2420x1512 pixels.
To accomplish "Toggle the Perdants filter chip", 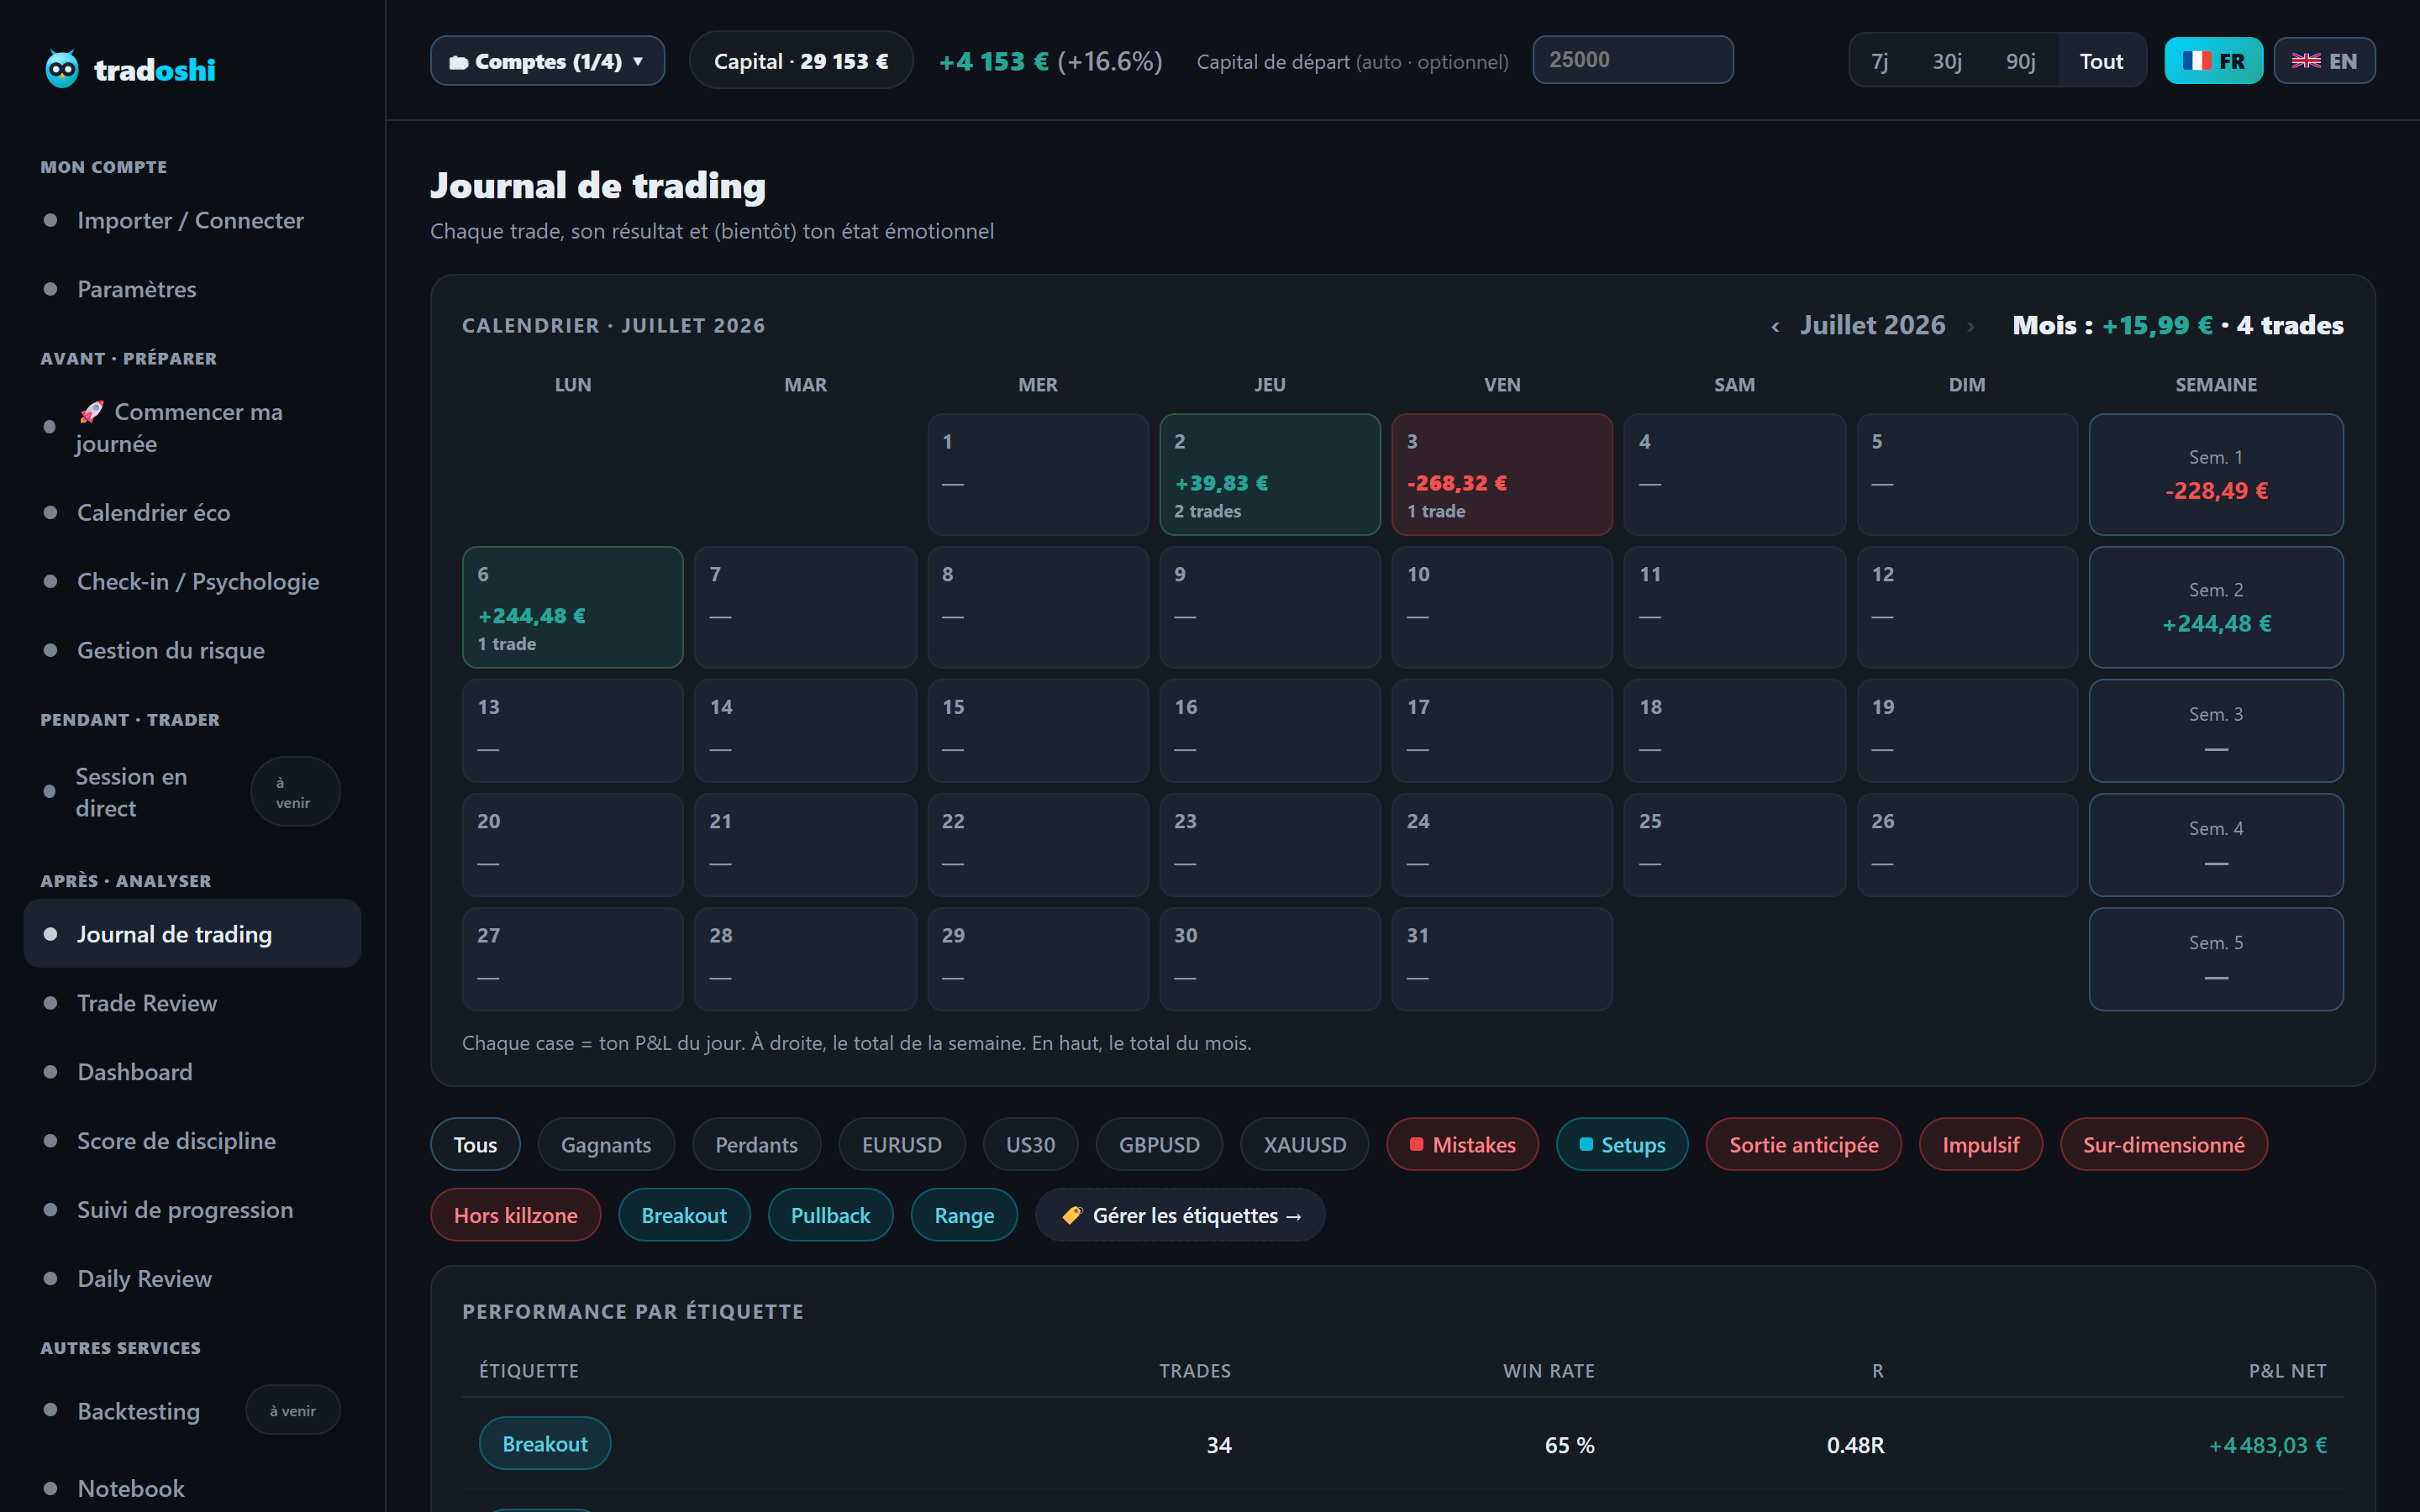I will (756, 1144).
